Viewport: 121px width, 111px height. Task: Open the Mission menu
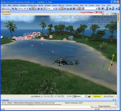[61, 5]
